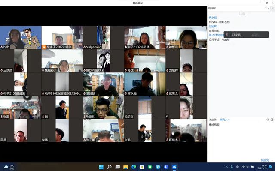Viewport: 275px width, 171px height.
Task: Select 电子2102史鹏伟 video tile
Action: 62,38
